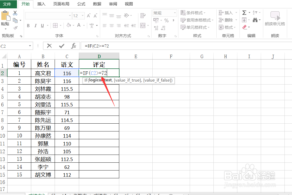Toggle Underline formatting
This screenshot has width=292, height=195.
(43, 26)
